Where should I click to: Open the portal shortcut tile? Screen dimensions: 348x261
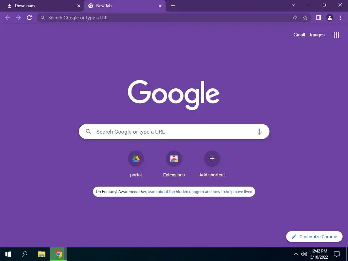[136, 164]
